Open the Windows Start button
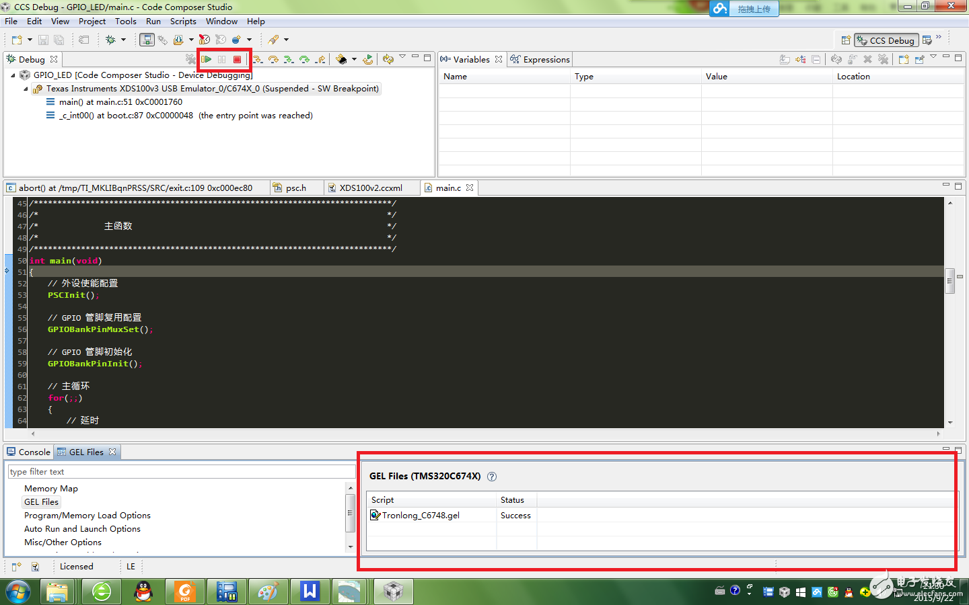The height and width of the screenshot is (605, 969). click(x=17, y=592)
